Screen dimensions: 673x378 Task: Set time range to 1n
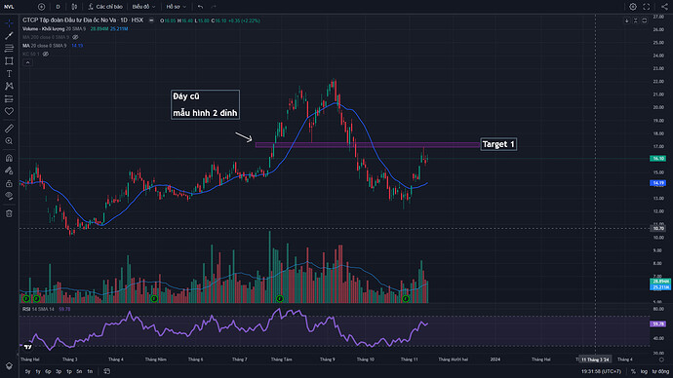click(90, 371)
